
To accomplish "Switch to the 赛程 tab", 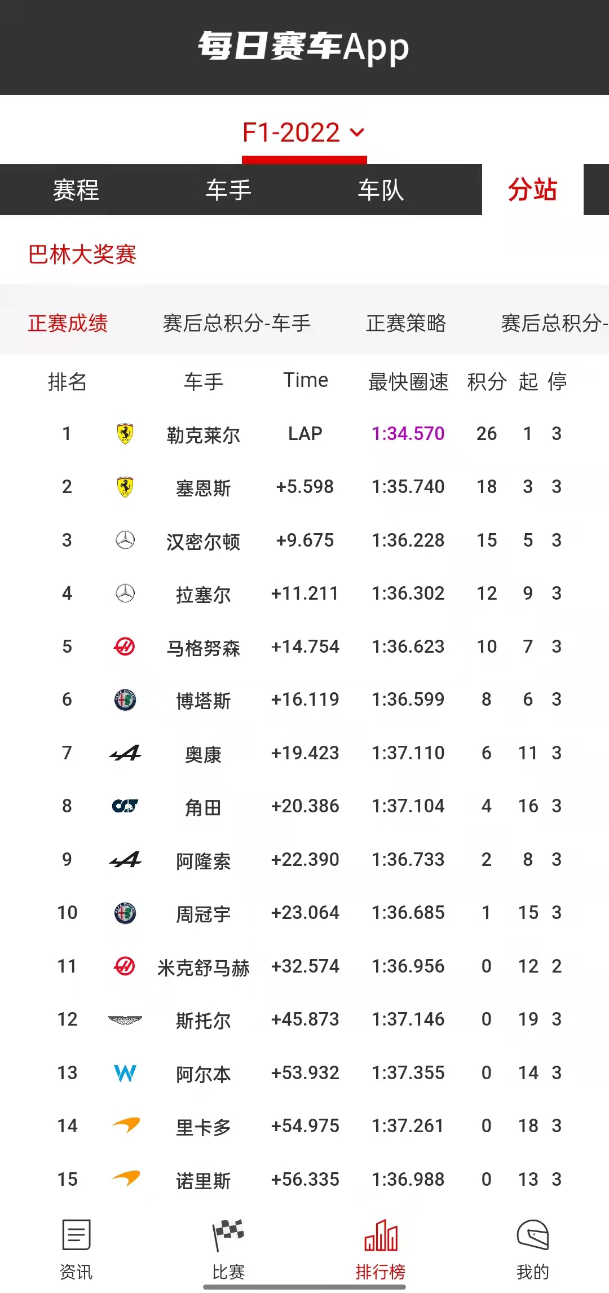I will pyautogui.click(x=76, y=190).
